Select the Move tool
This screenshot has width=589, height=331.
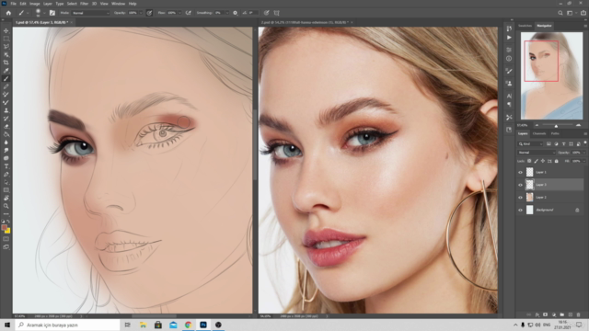click(6, 30)
